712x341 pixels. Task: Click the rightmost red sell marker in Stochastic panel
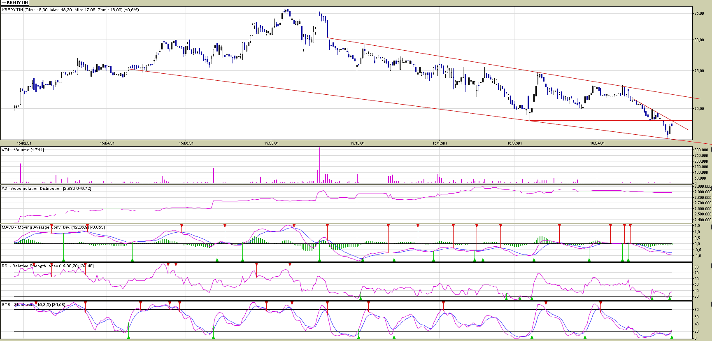point(600,303)
